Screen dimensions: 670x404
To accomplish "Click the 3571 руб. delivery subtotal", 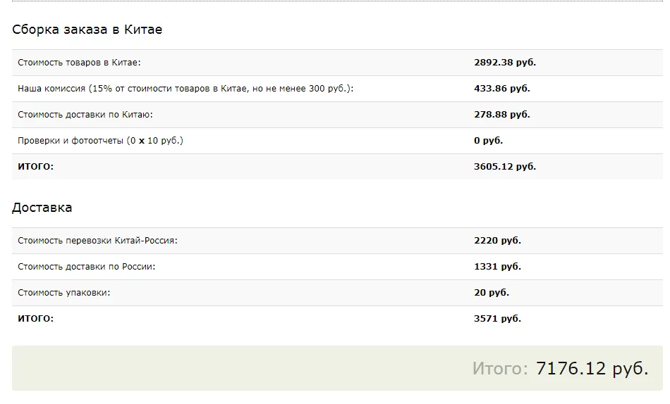I will (x=497, y=318).
